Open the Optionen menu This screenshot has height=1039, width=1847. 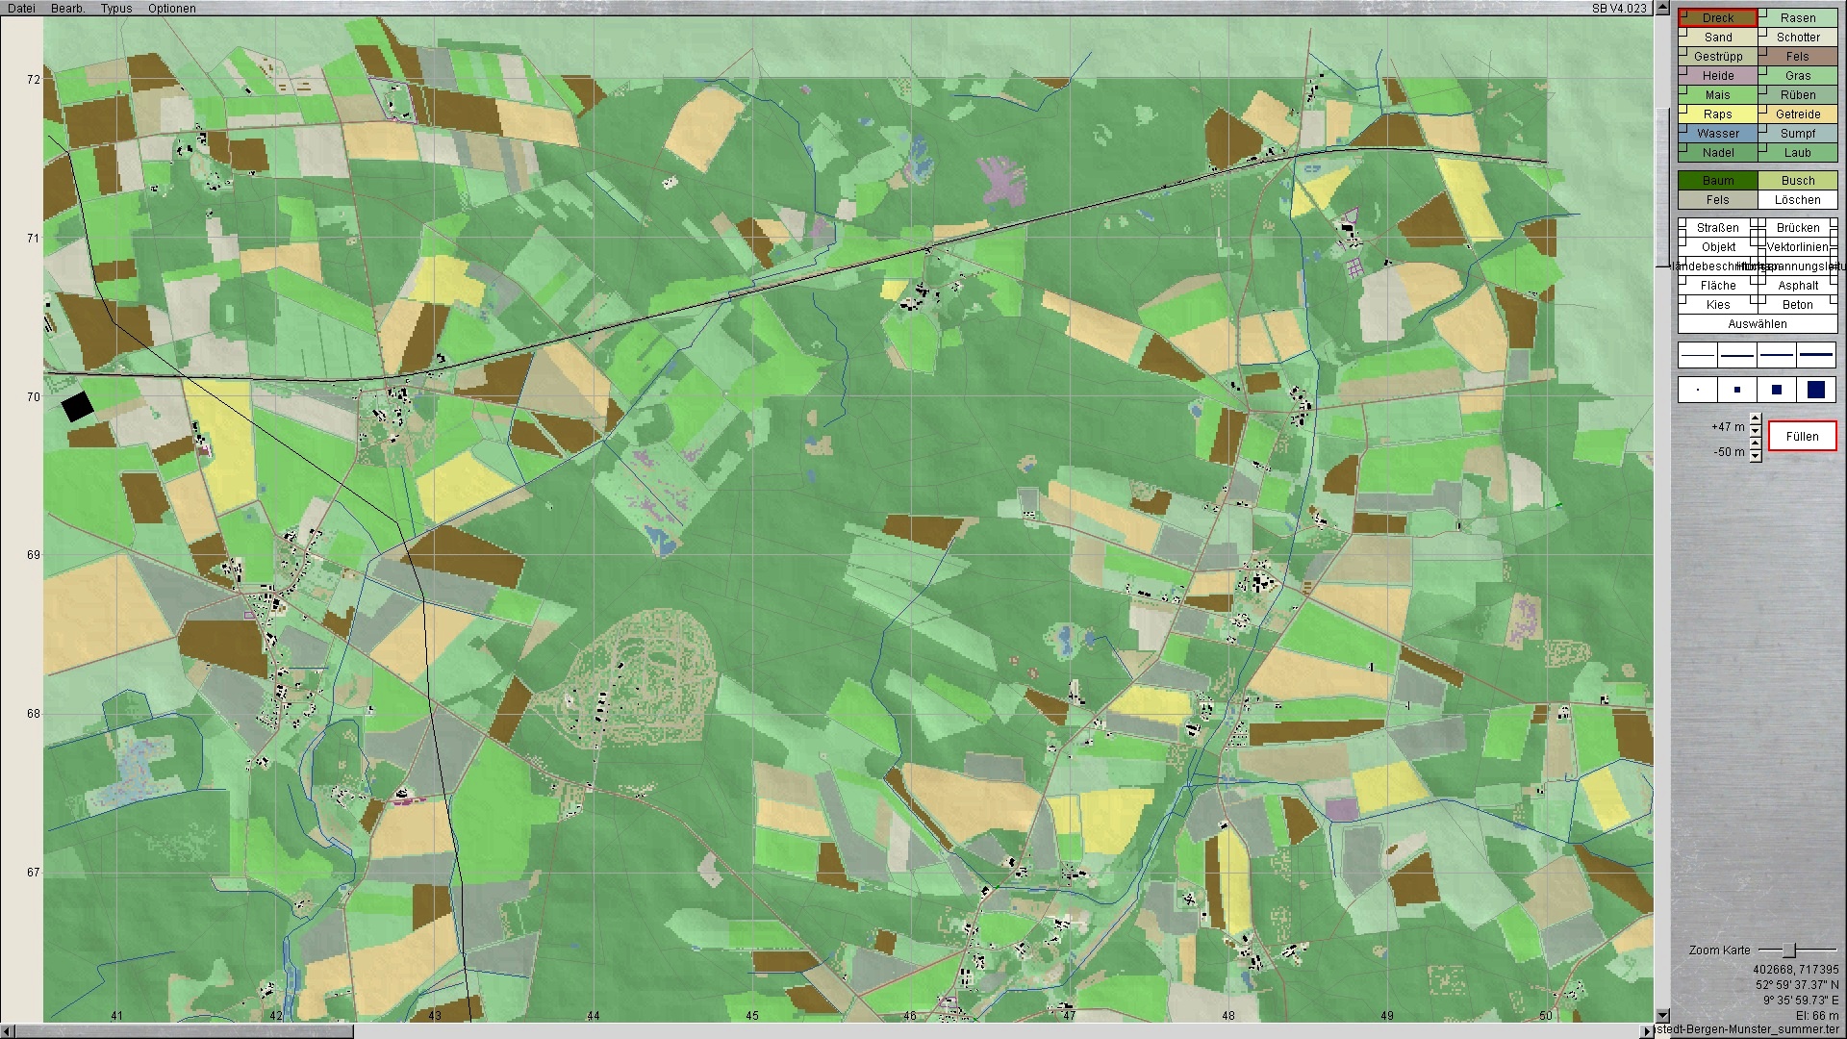[x=171, y=8]
